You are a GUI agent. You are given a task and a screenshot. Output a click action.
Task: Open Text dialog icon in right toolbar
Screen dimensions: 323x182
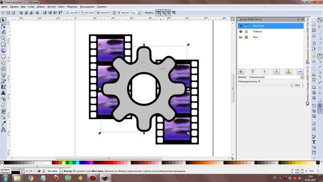[x=314, y=142]
